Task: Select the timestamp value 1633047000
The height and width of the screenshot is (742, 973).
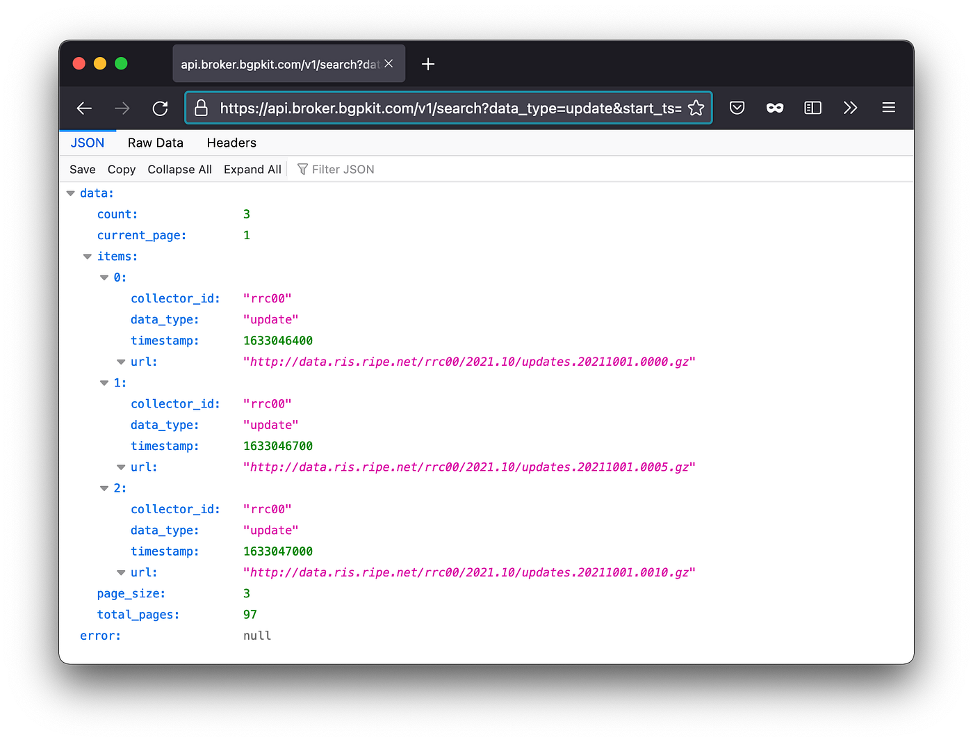Action: pos(278,551)
